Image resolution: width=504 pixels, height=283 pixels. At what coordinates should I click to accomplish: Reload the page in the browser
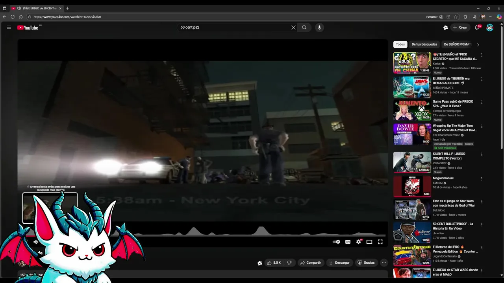13,17
